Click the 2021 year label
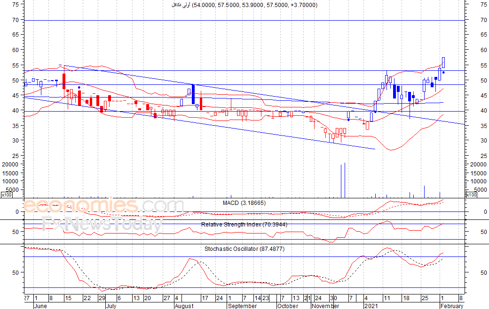 [371, 306]
